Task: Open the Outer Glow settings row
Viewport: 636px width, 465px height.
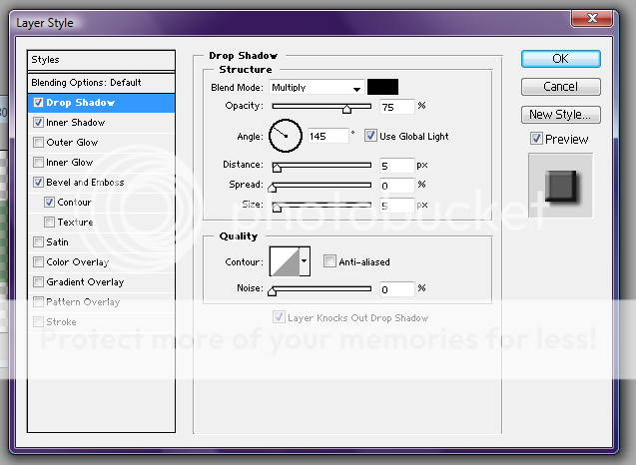Action: point(102,143)
